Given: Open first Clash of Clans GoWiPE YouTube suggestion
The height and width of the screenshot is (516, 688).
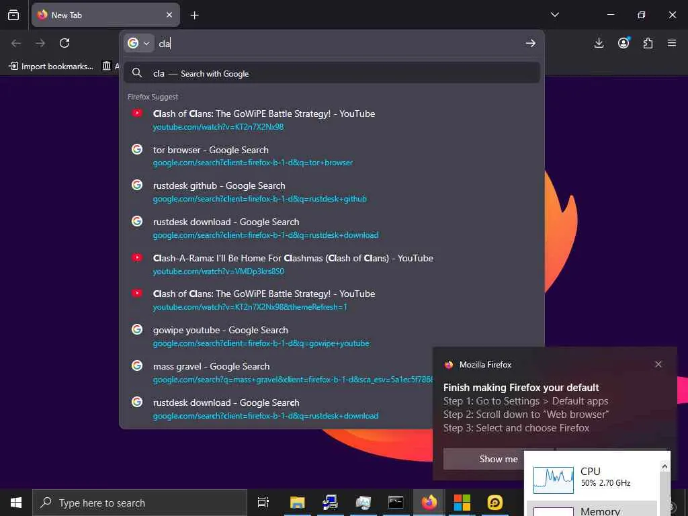Looking at the screenshot, I should pyautogui.click(x=332, y=120).
